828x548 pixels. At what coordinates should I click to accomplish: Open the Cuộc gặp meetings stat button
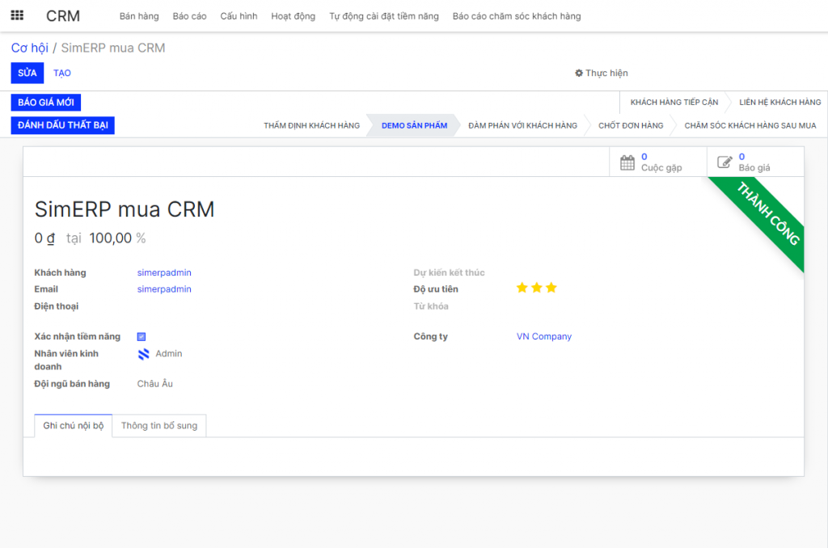pyautogui.click(x=658, y=162)
